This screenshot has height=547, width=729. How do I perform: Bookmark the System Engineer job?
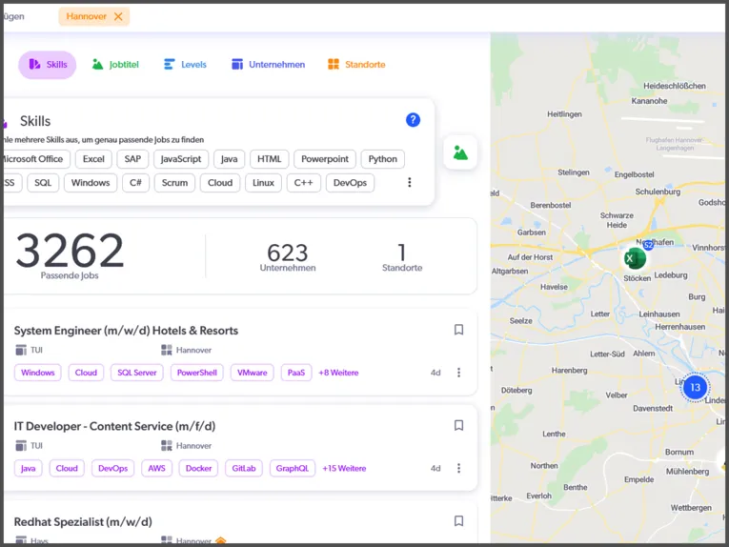458,330
